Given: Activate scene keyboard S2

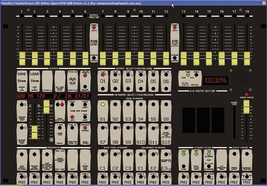Looking at the screenshot, I should [115, 111].
